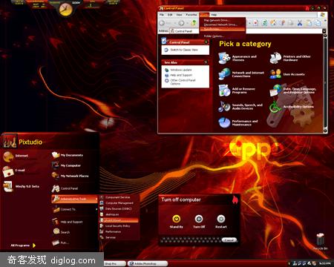Expand Administrative Tools submenu in start menu
334x267 pixels.
[x=74, y=199]
